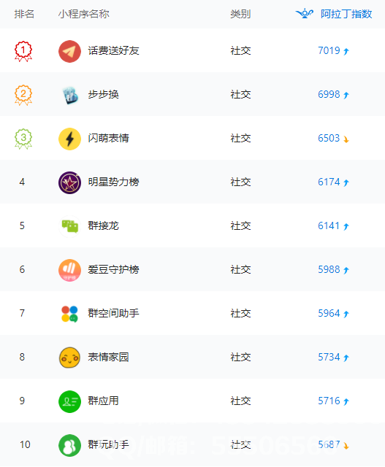
Task: Click the 7019 index value
Action: pos(329,50)
